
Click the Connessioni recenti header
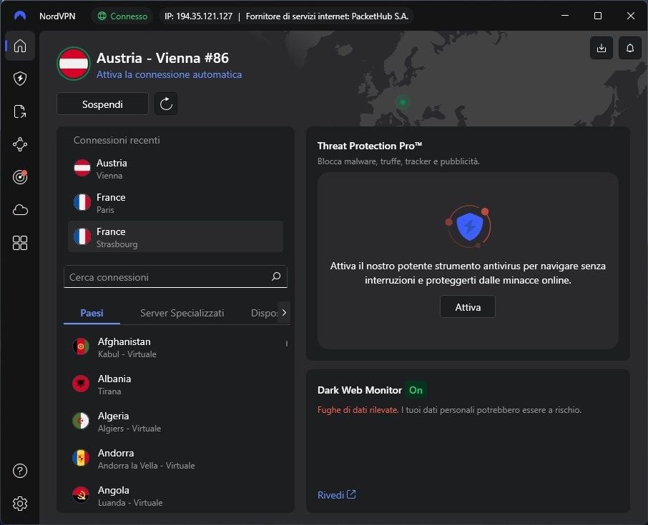click(117, 140)
